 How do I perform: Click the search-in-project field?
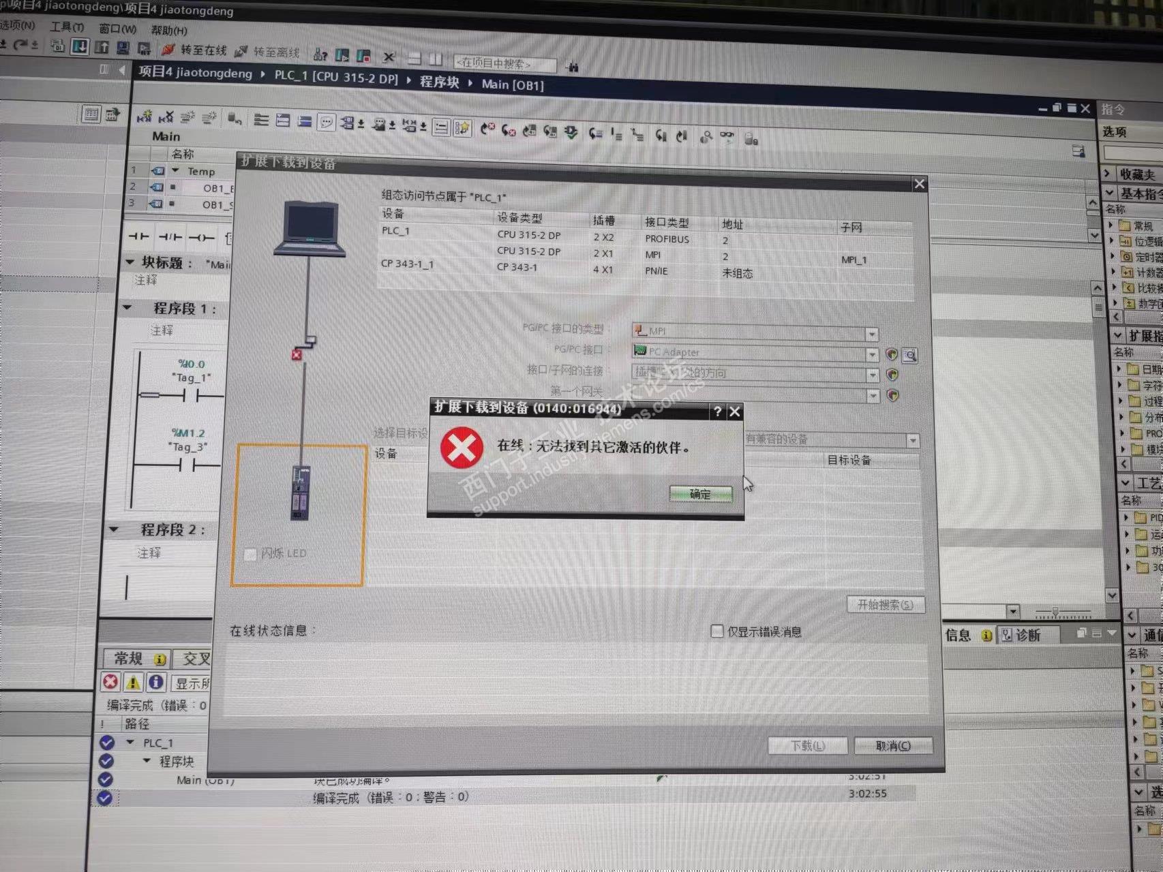pyautogui.click(x=505, y=63)
